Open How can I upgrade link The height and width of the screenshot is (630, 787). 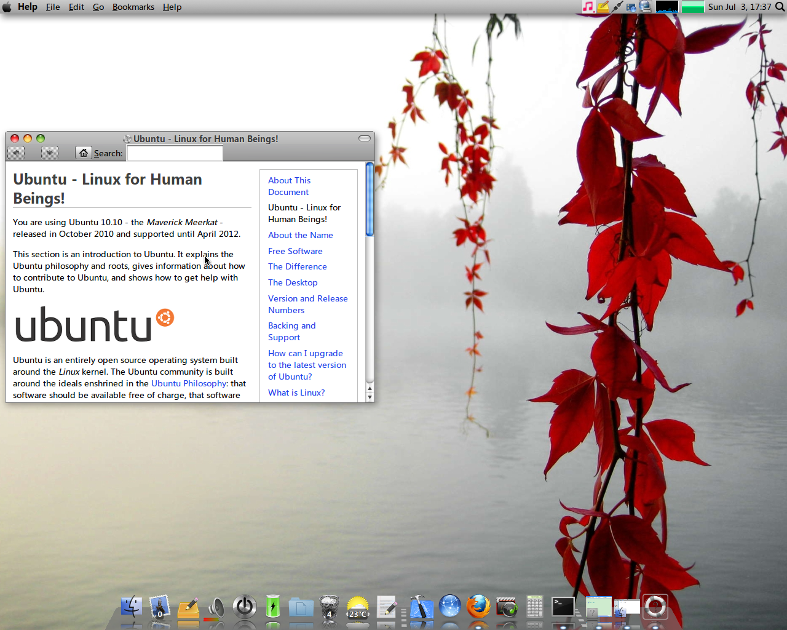(x=307, y=365)
